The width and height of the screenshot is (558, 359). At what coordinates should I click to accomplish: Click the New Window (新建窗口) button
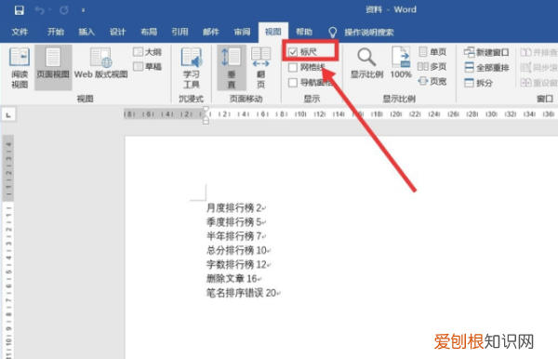click(486, 52)
